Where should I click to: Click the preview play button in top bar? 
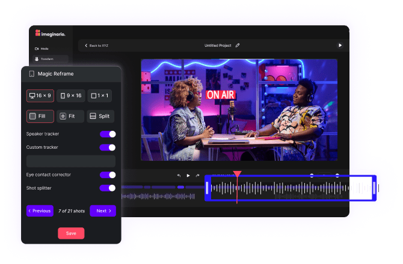point(340,46)
